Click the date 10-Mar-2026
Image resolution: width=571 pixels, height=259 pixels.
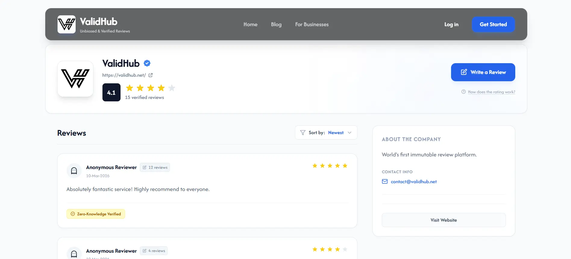(98, 176)
